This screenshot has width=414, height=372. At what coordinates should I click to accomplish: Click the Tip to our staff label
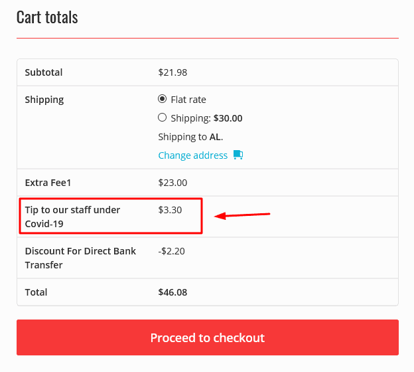pos(72,217)
